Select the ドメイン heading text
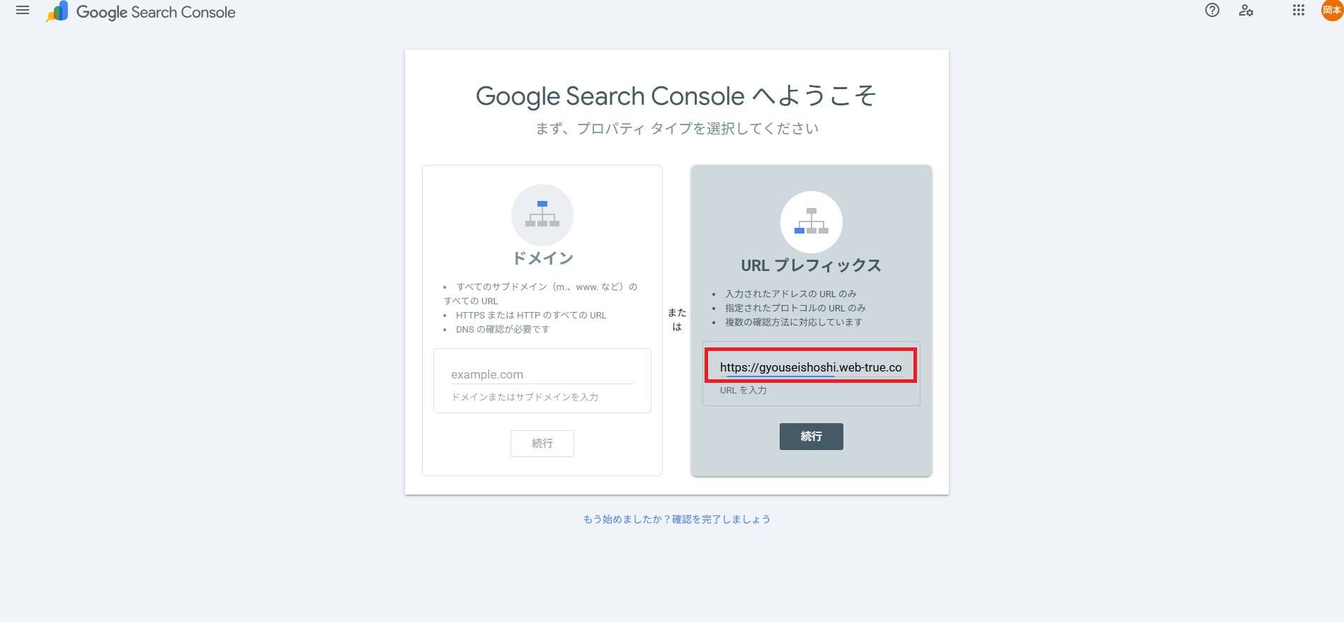This screenshot has height=622, width=1344. tap(542, 258)
